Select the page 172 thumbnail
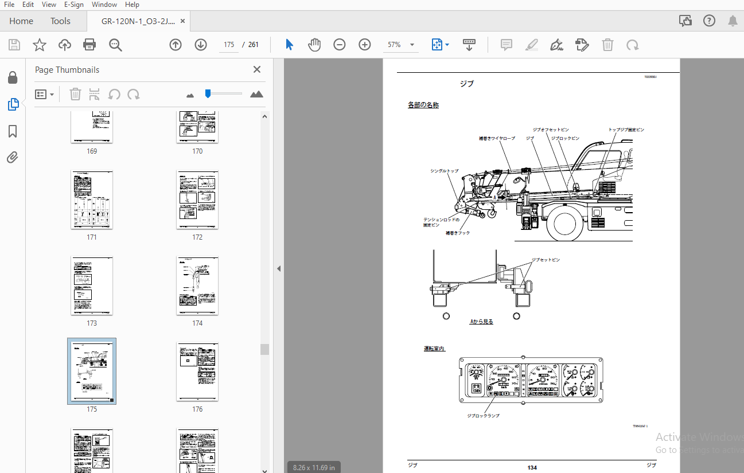This screenshot has height=473, width=744. tap(197, 200)
